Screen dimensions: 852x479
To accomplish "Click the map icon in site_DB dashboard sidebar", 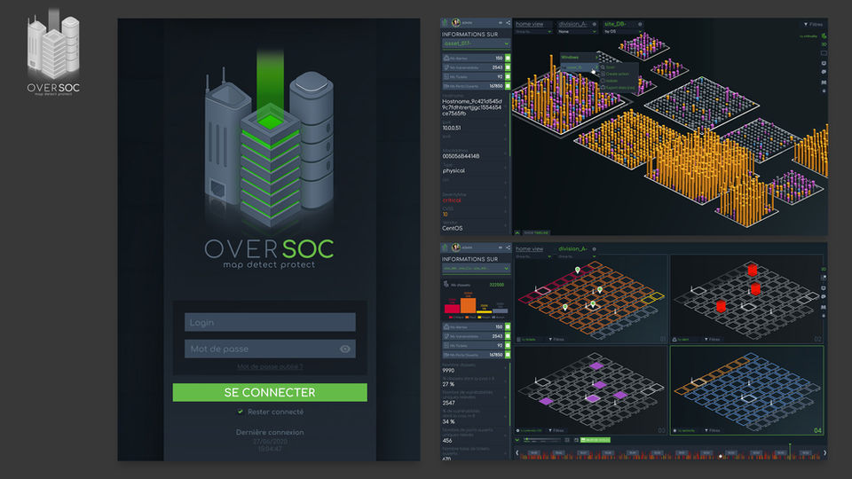I will (x=824, y=82).
